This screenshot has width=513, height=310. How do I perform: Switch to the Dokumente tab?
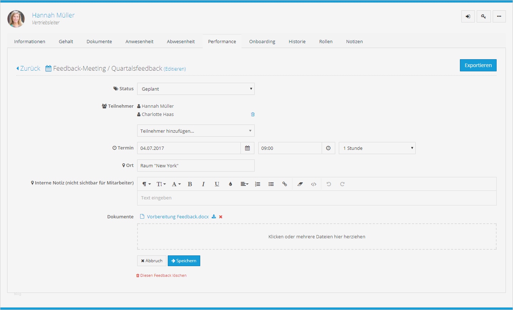point(99,41)
